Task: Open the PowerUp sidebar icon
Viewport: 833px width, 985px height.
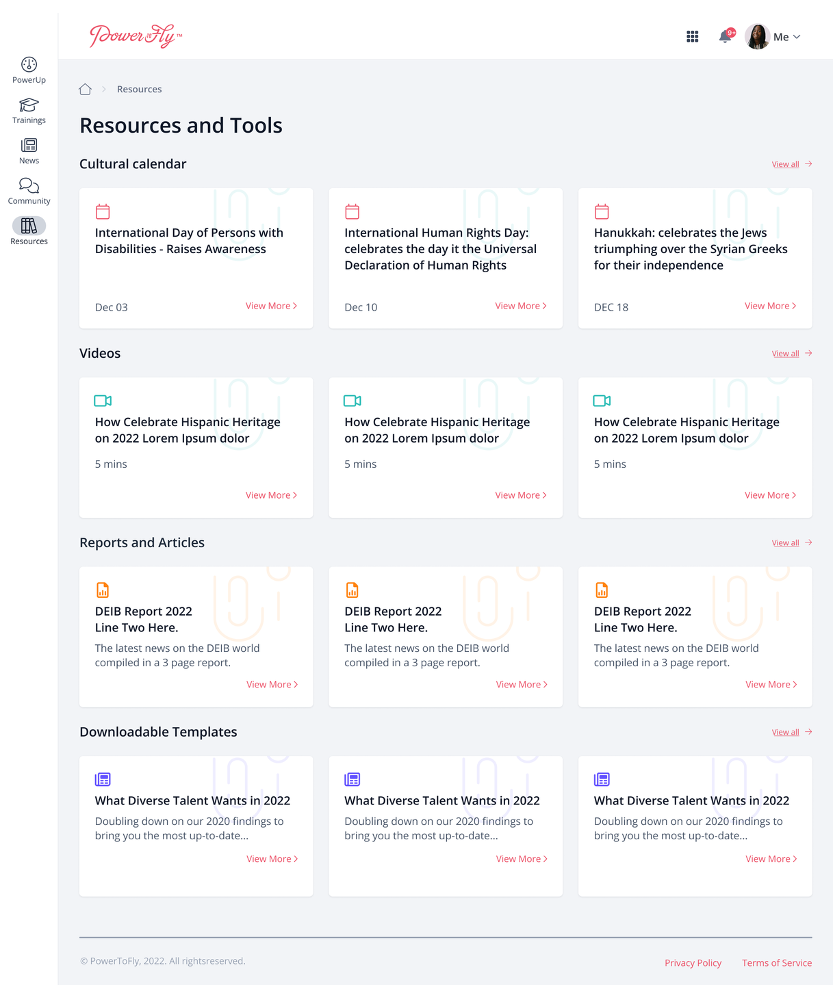Action: [x=29, y=64]
